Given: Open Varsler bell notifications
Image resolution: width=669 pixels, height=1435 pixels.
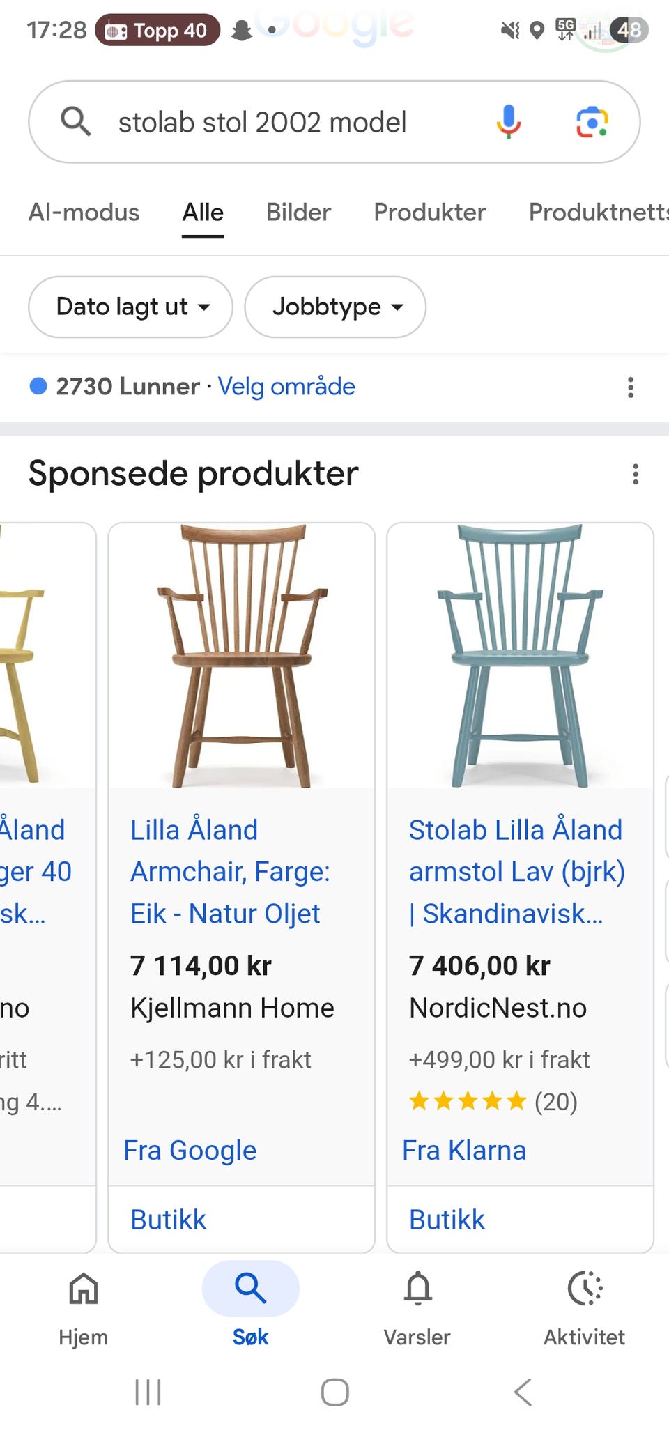Looking at the screenshot, I should [x=417, y=1307].
